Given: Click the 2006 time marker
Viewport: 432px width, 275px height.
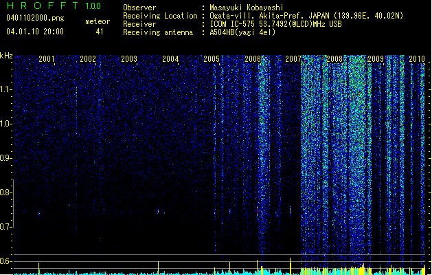Looking at the screenshot, I should pyautogui.click(x=253, y=58).
